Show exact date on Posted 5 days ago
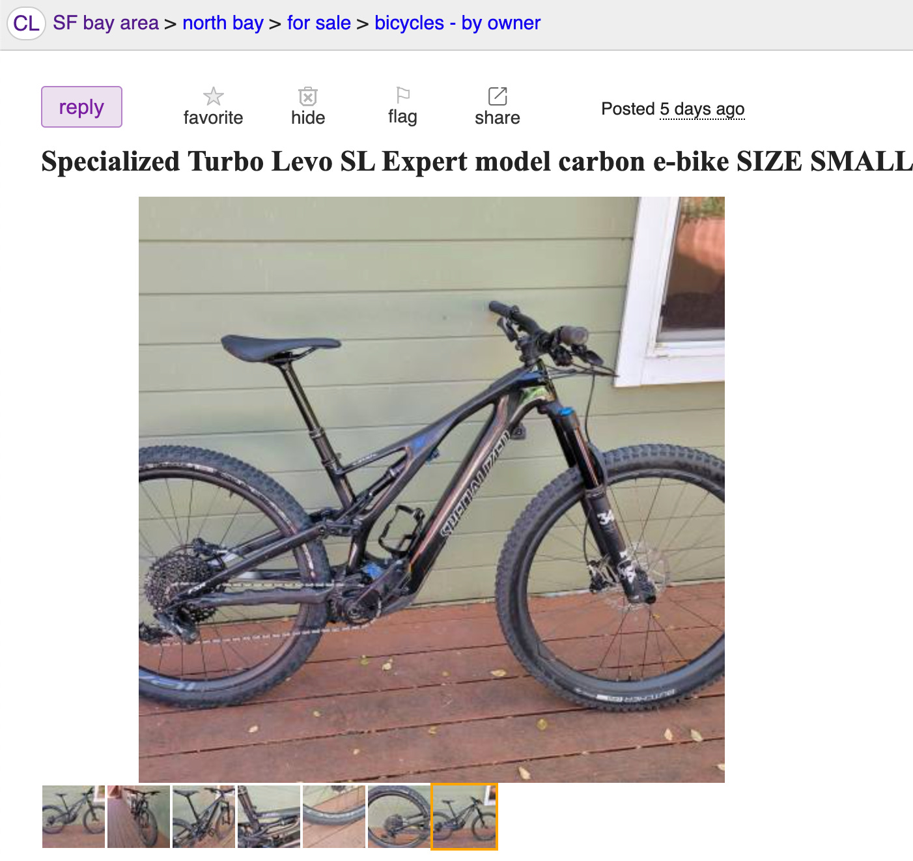This screenshot has width=913, height=861. [x=702, y=109]
